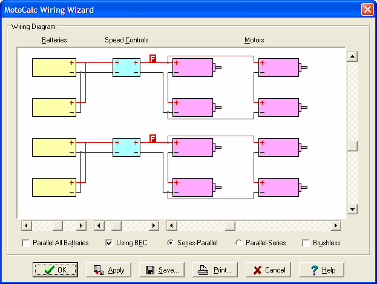This screenshot has width=377, height=284.
Task: Click the vertical scrollbar up arrow
Action: [352, 56]
